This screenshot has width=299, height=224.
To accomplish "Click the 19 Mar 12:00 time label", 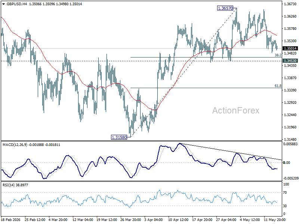I will [x=107, y=220].
